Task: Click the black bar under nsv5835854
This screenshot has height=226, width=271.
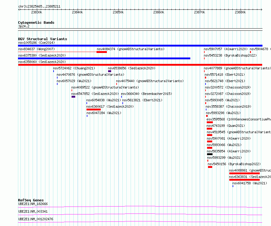Action: tap(210, 154)
